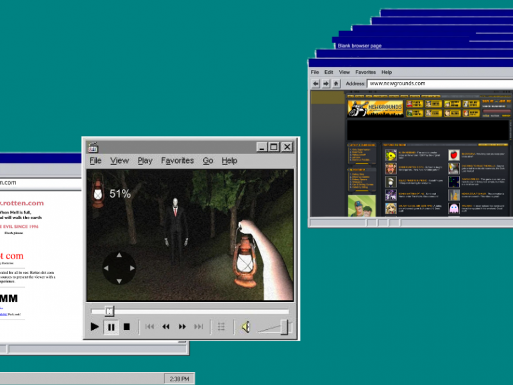Click the left arrow on the in-video directional pad
The image size is (513, 385).
click(106, 268)
